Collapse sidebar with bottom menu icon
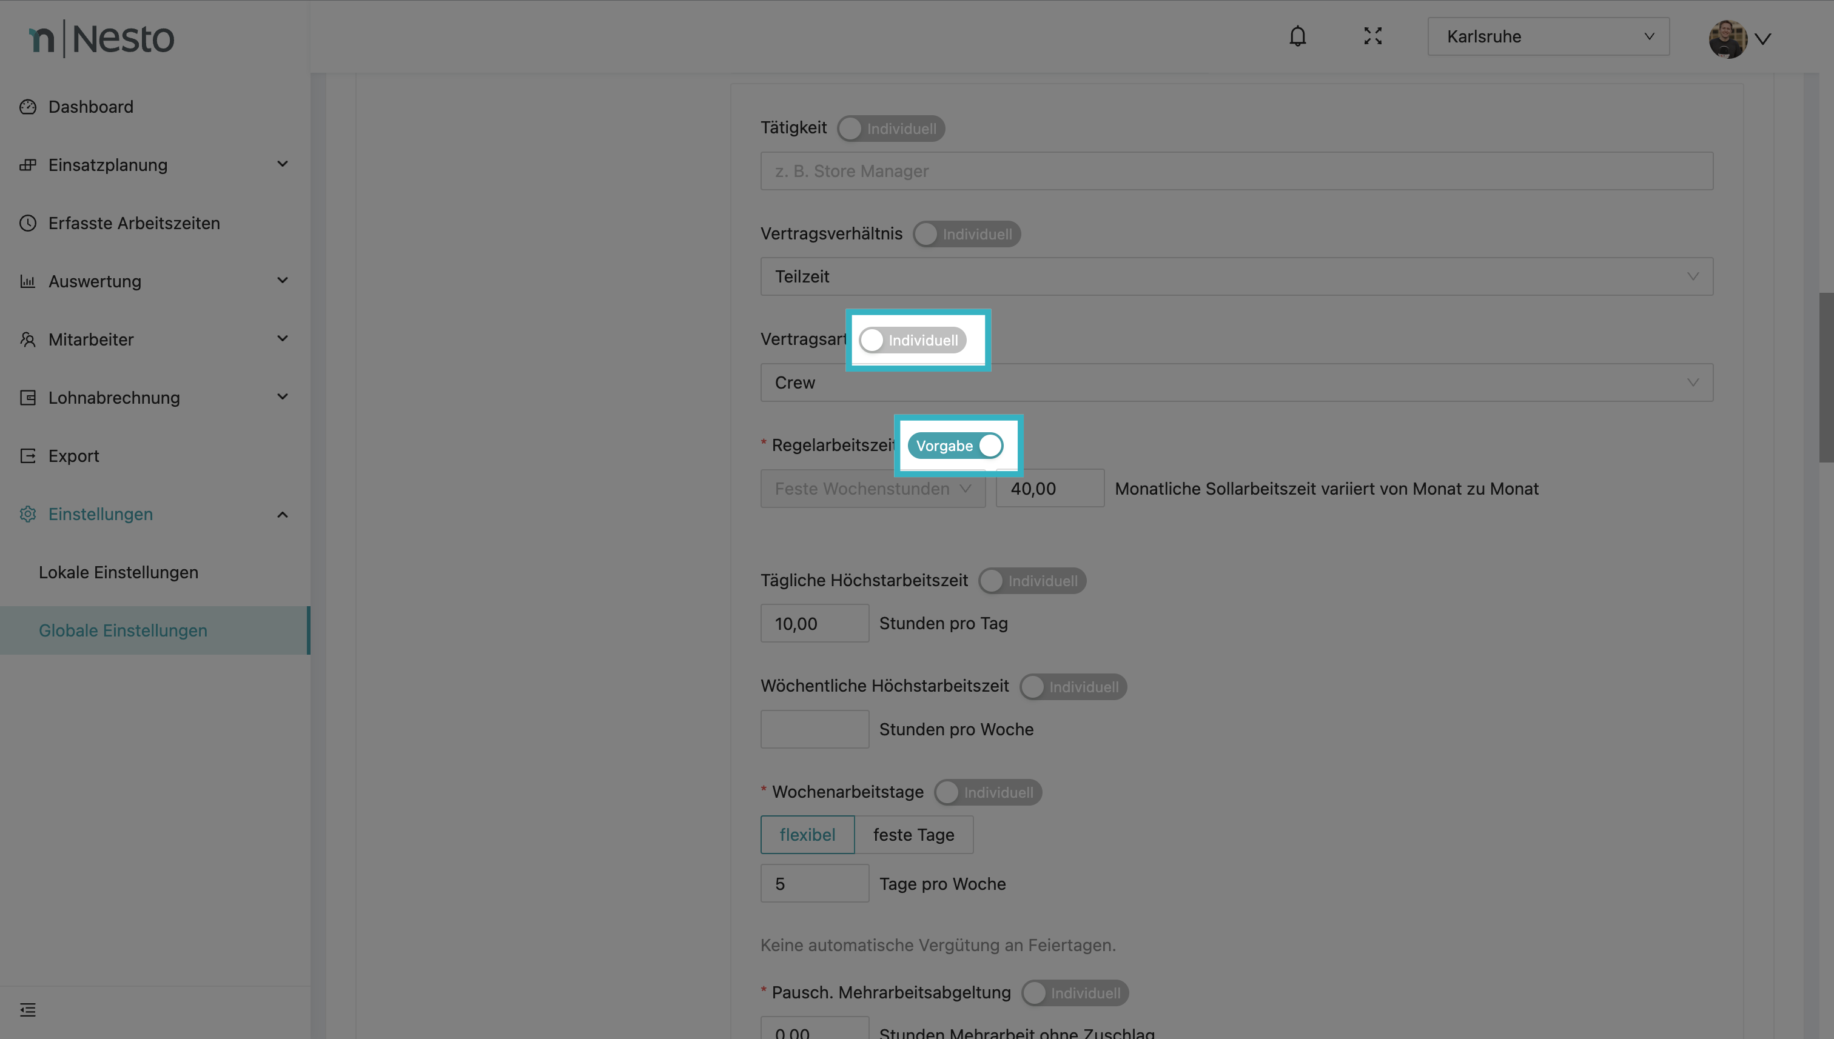 [28, 1009]
